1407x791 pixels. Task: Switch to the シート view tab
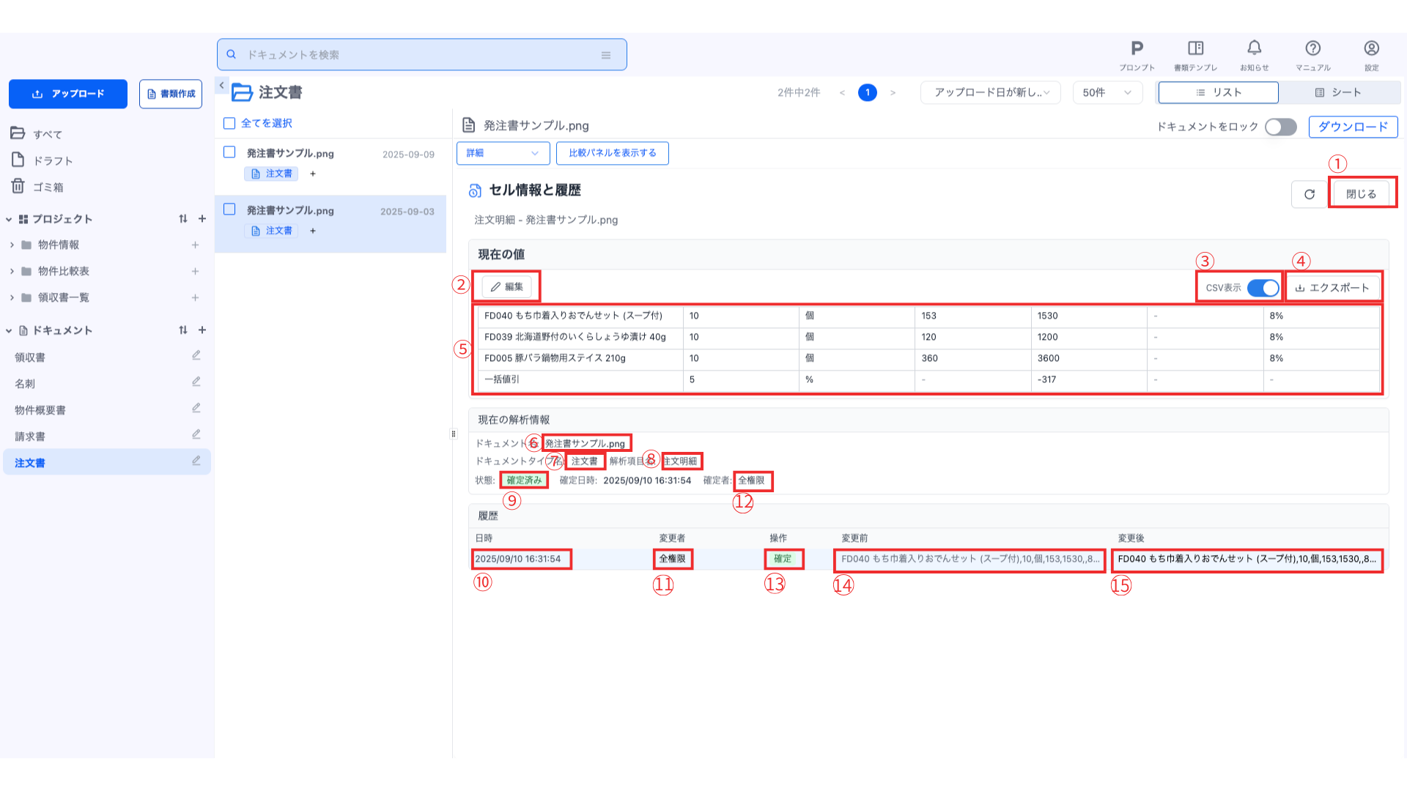[1338, 92]
